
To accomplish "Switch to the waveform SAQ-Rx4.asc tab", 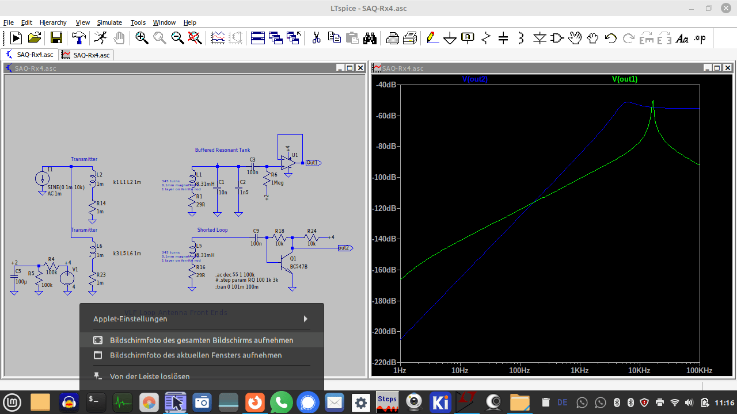I will 86,55.
